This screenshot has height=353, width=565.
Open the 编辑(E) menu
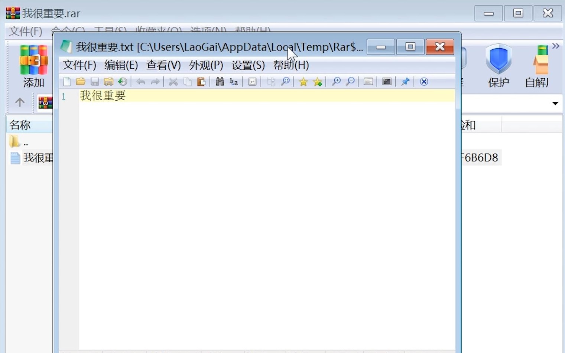coord(121,65)
